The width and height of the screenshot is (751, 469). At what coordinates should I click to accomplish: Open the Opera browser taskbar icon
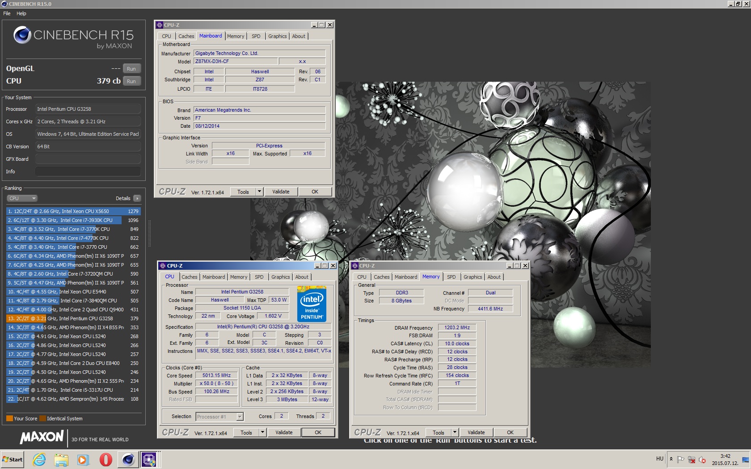pos(105,459)
